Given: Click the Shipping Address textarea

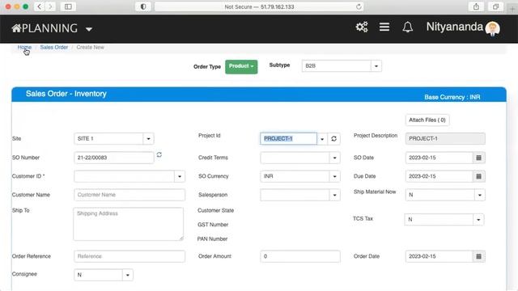Looking at the screenshot, I should [x=129, y=224].
